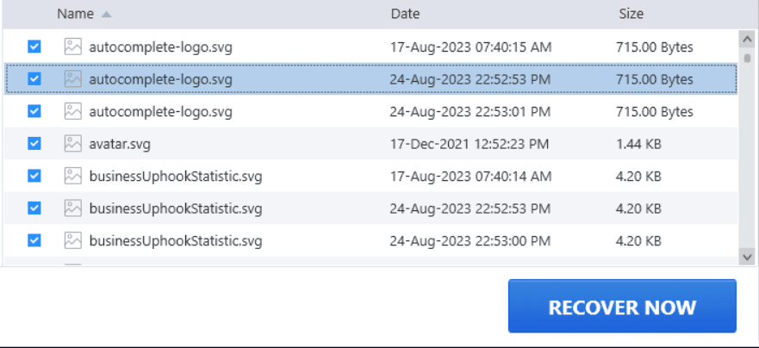Click sort arrow beside Name header
Screen dimensions: 759x348
(x=106, y=15)
